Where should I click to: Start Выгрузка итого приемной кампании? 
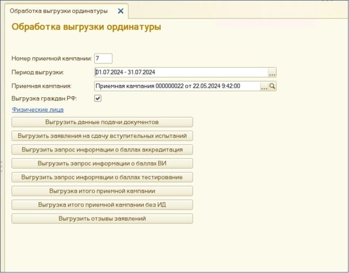102,190
